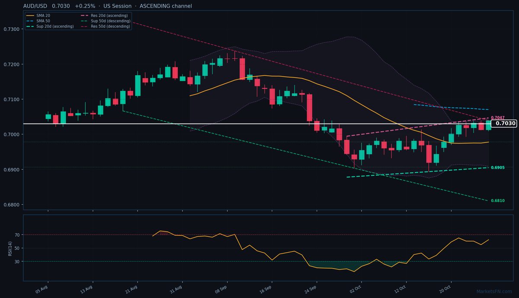Select the +0.25% change value in the title
The height and width of the screenshot is (298, 519).
point(84,6)
